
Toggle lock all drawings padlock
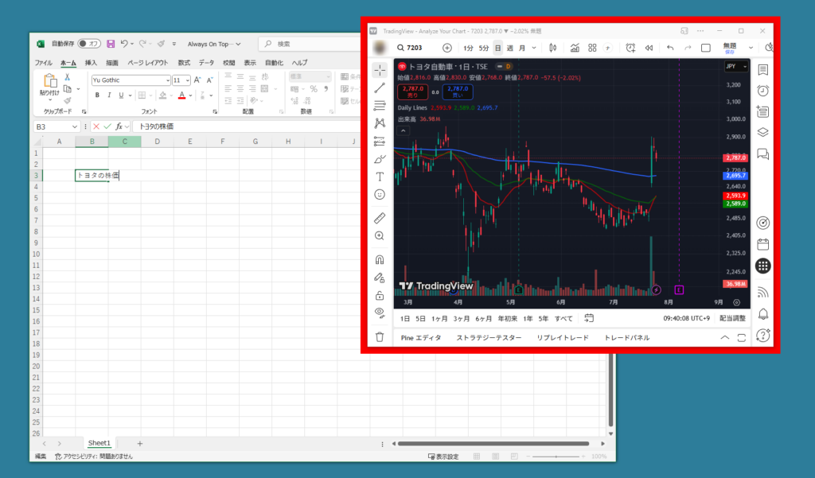380,296
